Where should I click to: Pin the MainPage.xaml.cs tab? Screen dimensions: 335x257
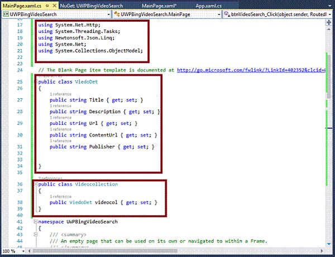tap(47, 6)
